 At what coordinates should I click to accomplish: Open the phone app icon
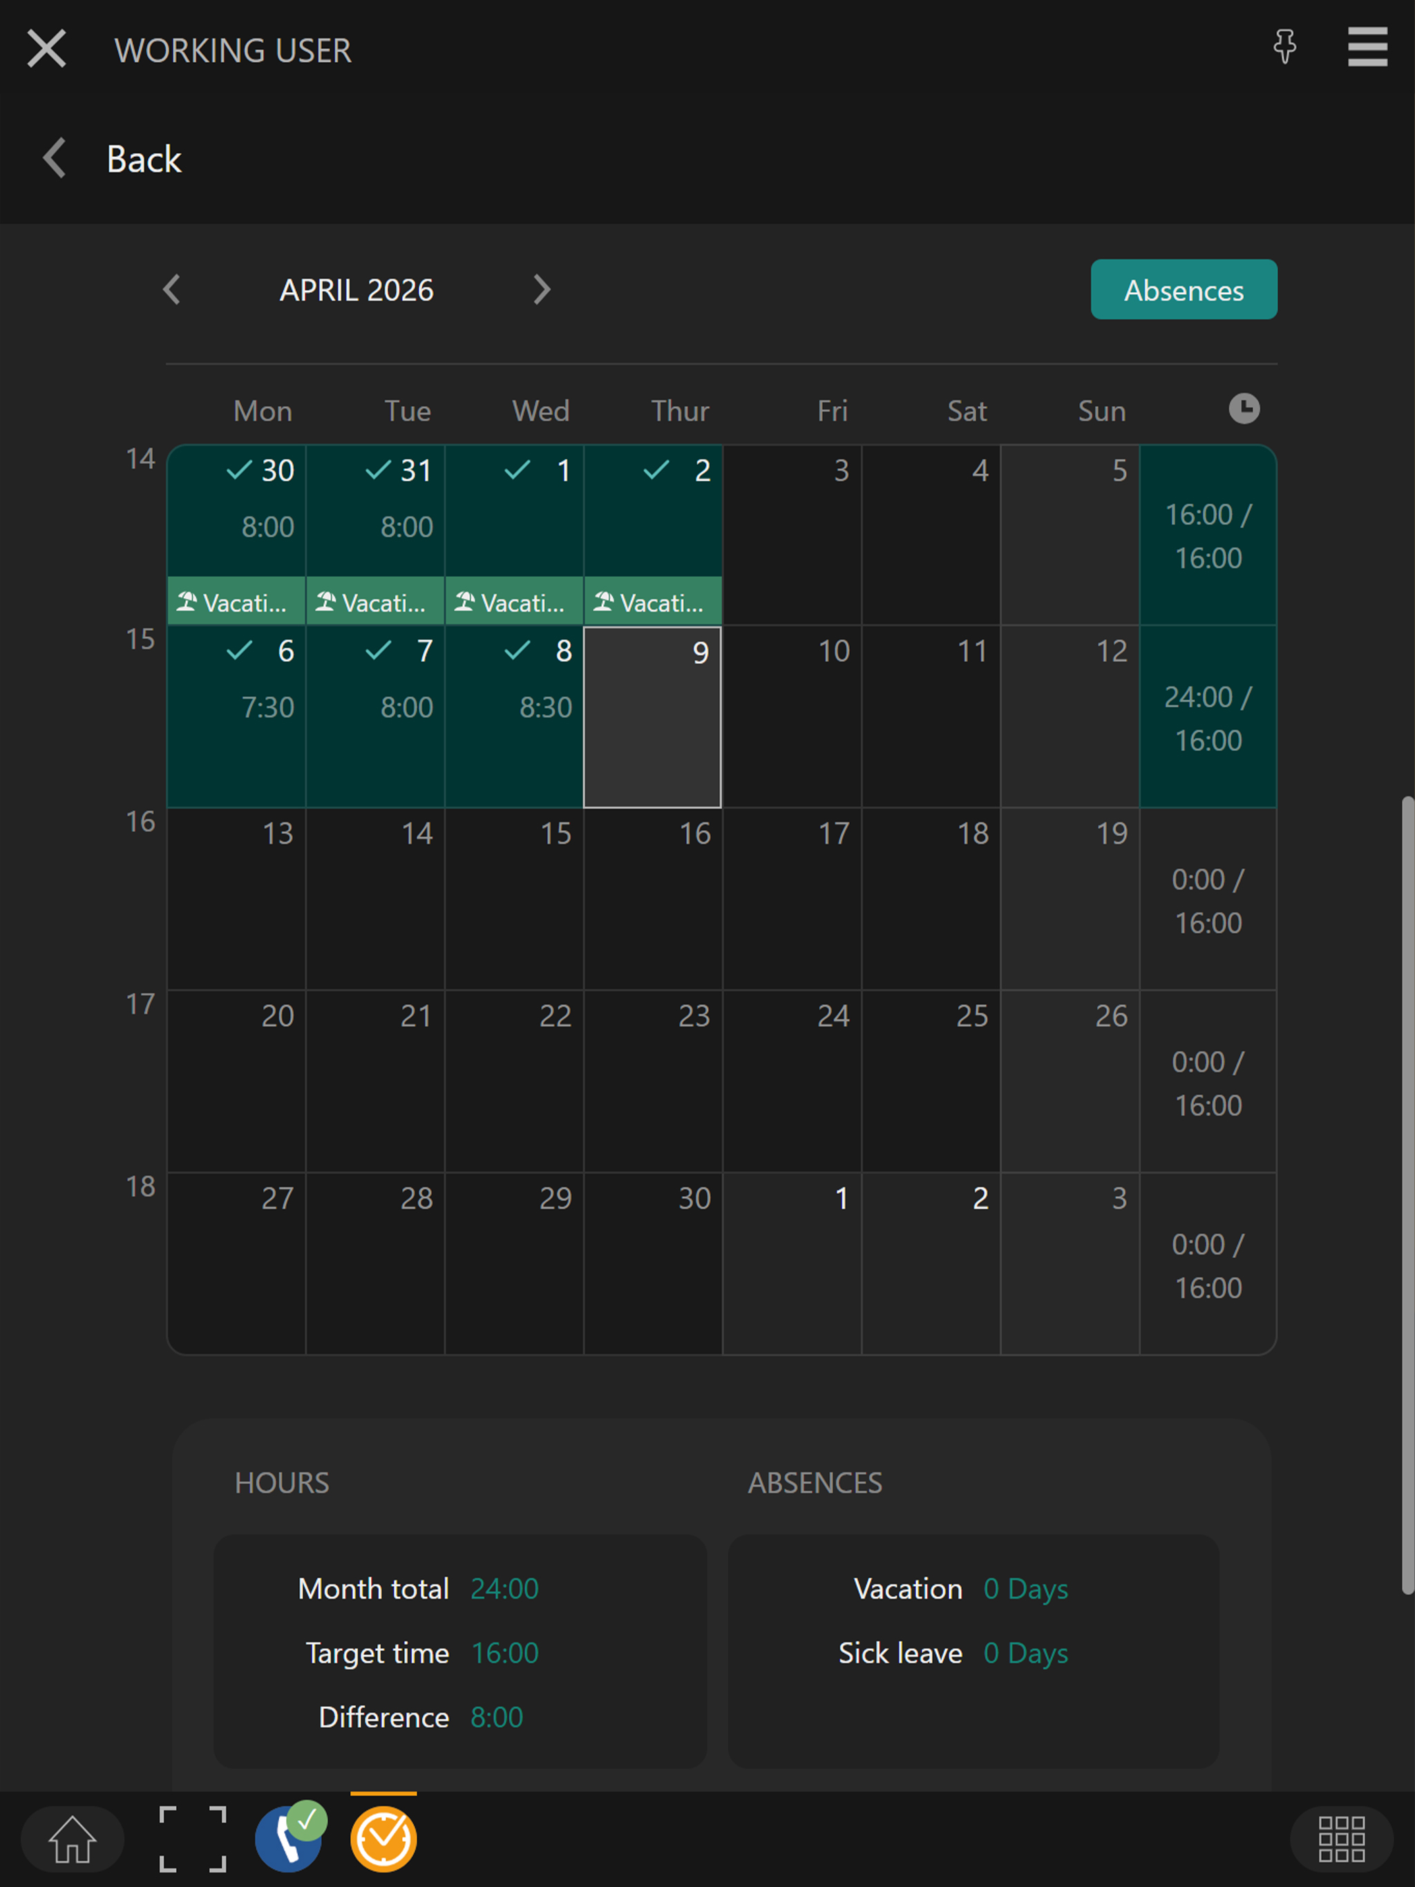[x=289, y=1839]
